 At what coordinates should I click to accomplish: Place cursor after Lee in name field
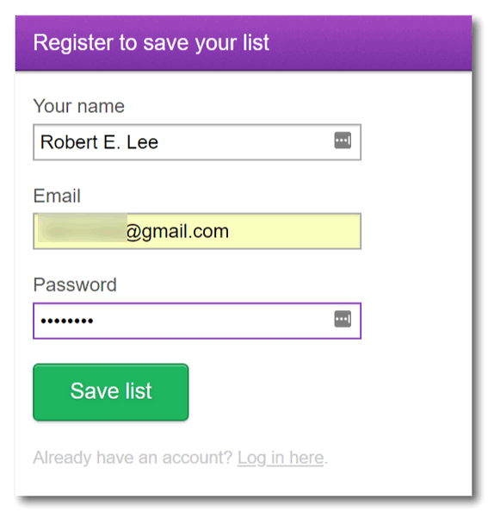[159, 142]
